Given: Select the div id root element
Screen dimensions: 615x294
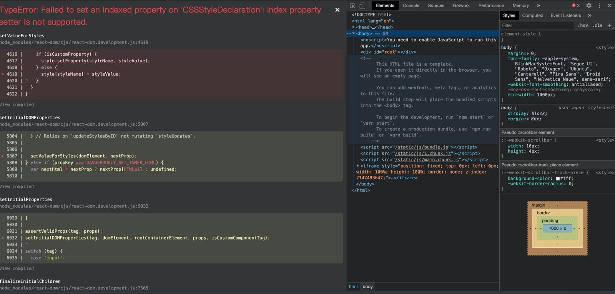Looking at the screenshot, I should pyautogui.click(x=388, y=52).
